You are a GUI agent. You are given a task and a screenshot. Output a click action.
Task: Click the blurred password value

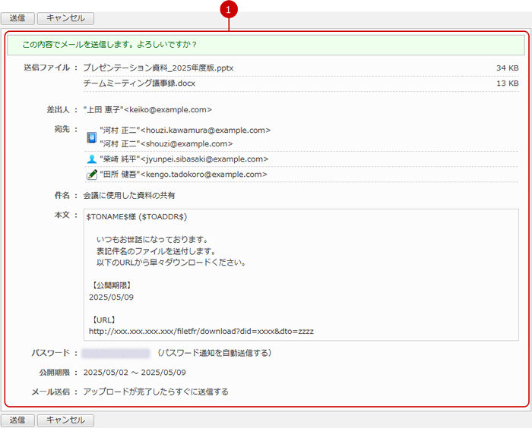pos(116,354)
